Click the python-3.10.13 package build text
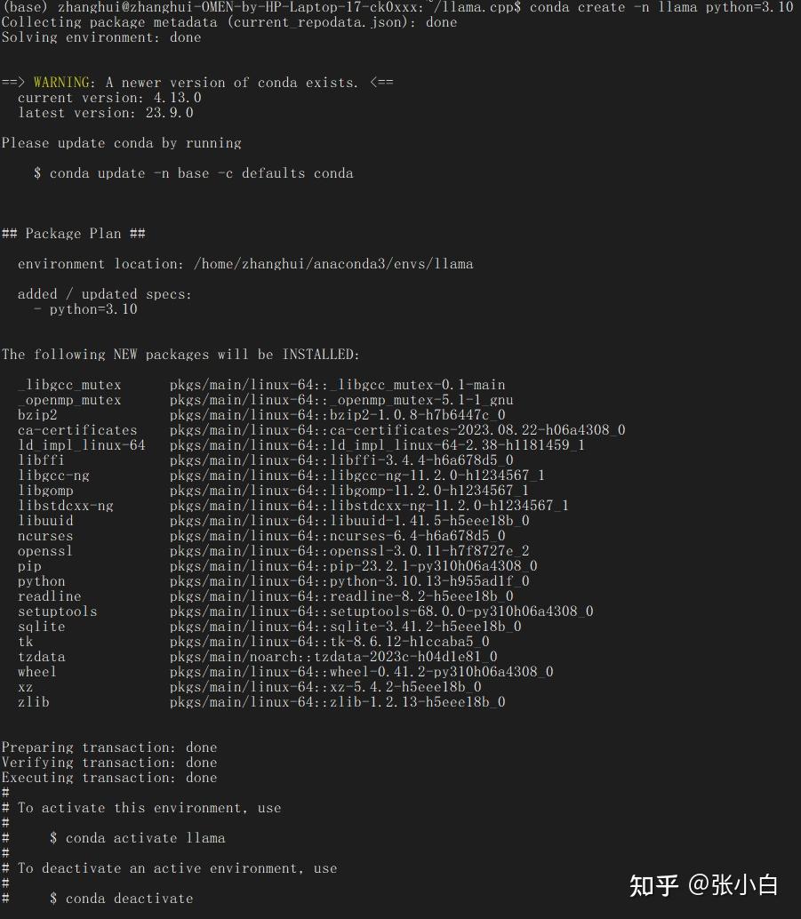 pyautogui.click(x=429, y=581)
